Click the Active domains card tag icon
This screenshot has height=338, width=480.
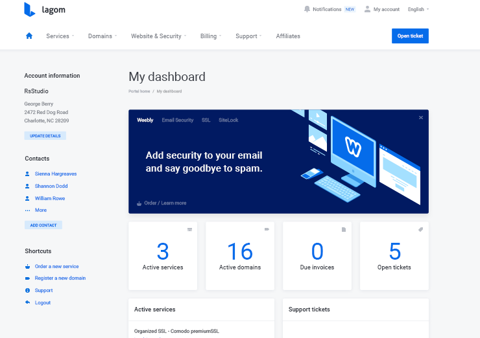coord(267,229)
